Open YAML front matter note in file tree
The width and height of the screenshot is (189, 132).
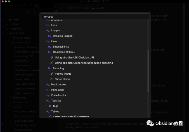coord(25,93)
